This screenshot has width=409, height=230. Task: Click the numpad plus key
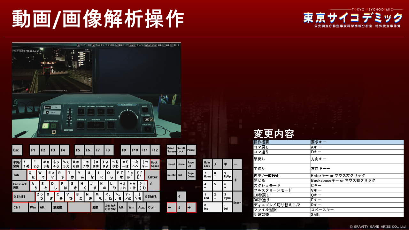tap(237, 180)
